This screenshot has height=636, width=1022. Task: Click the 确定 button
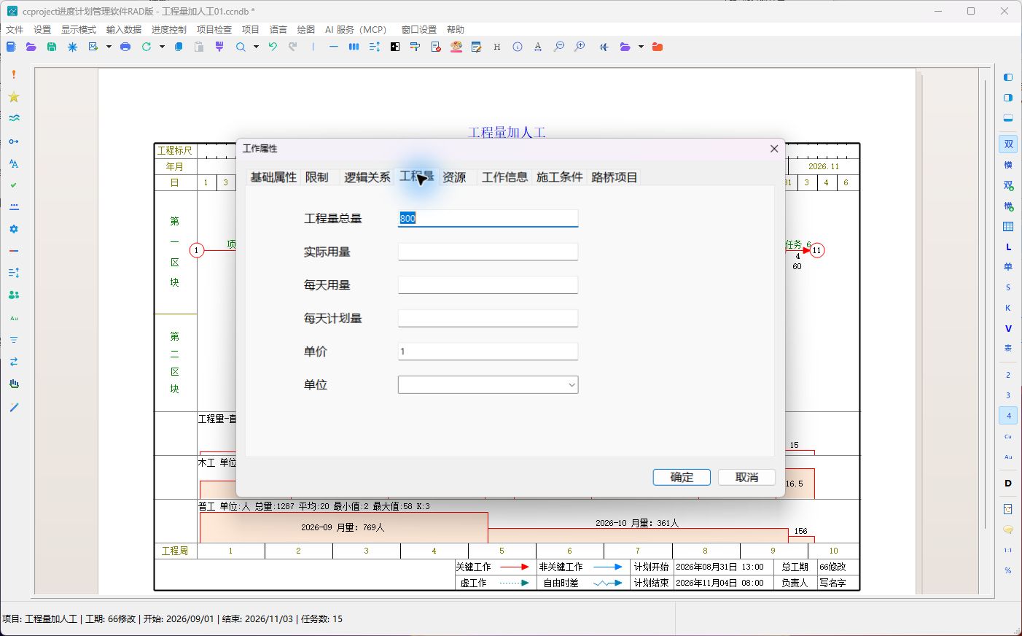pyautogui.click(x=682, y=477)
